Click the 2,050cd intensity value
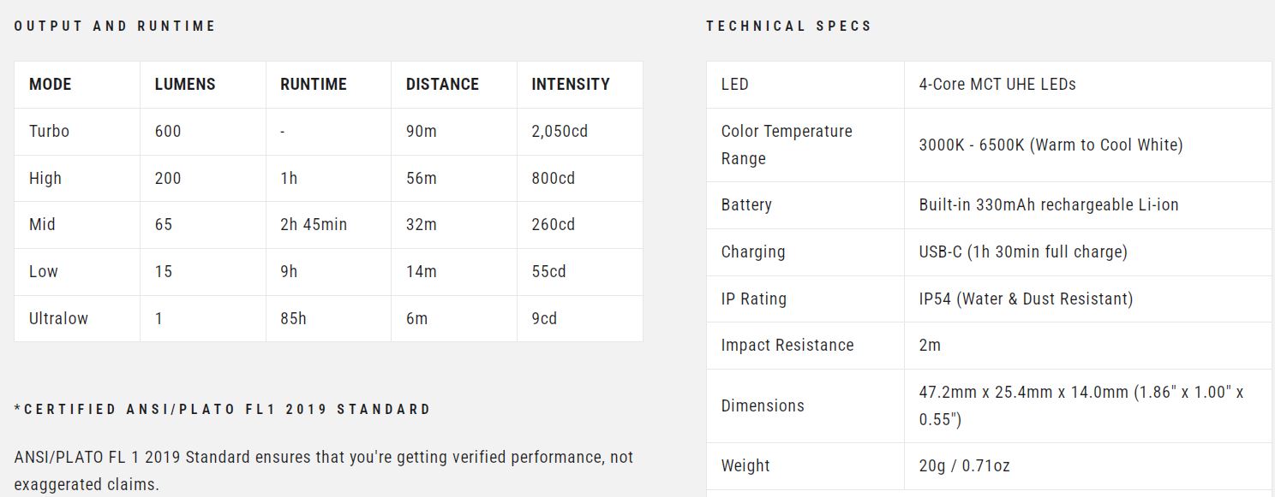1275x497 pixels. (x=560, y=132)
